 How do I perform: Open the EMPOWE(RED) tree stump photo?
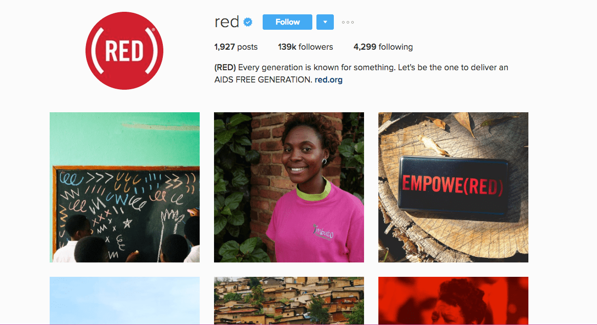tap(453, 187)
